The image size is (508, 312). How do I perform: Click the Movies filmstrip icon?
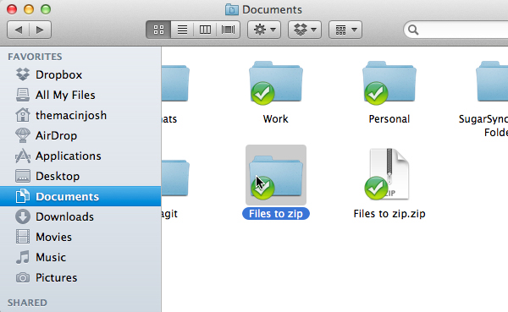click(x=23, y=237)
